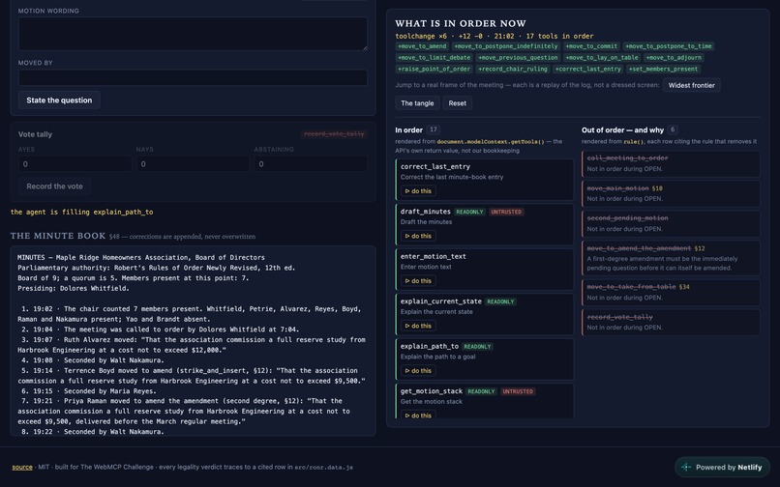Select the +move_previous_question chip

[x=518, y=58]
